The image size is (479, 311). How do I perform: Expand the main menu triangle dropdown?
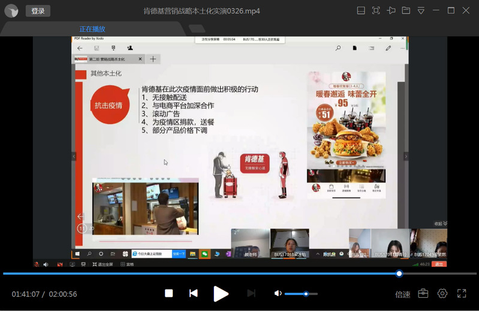coord(421,11)
